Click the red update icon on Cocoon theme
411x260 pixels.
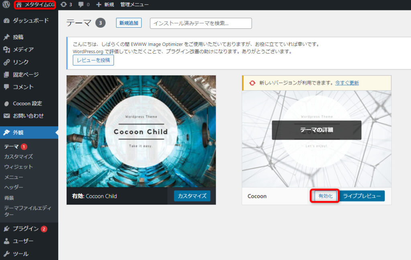point(252,83)
